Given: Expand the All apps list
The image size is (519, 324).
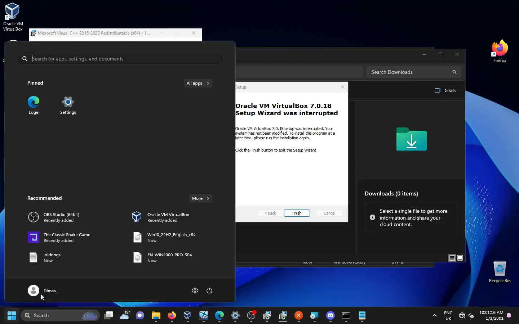Looking at the screenshot, I should (x=198, y=83).
